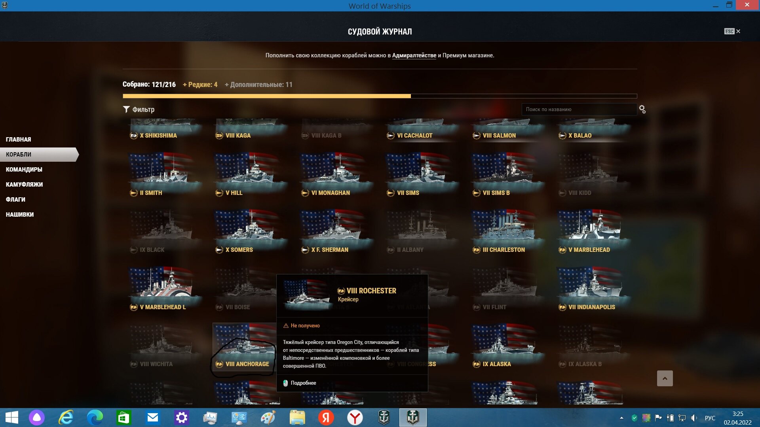Click the X SHIKISHIMA ship label
760x427 pixels.
pyautogui.click(x=158, y=136)
